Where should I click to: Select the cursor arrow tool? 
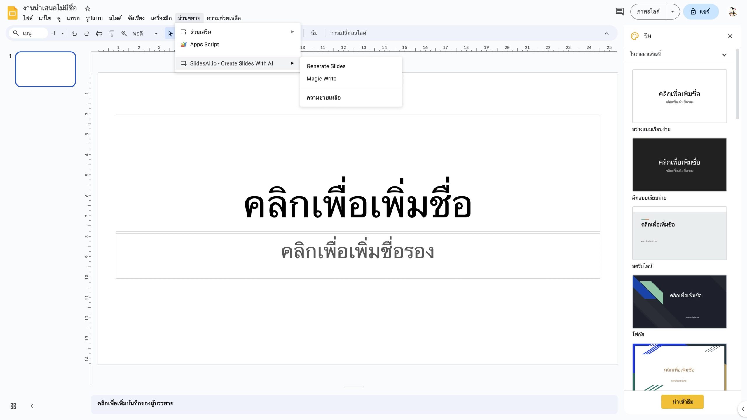pyautogui.click(x=170, y=33)
